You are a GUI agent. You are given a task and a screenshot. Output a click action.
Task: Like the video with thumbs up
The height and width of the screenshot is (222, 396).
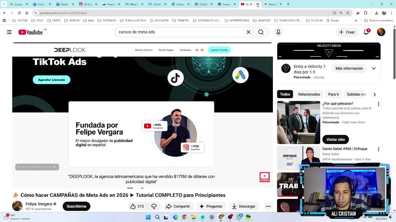137,206
